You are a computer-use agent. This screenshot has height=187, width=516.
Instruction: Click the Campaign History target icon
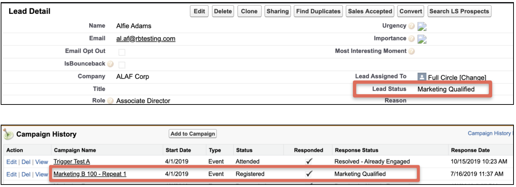[8, 134]
